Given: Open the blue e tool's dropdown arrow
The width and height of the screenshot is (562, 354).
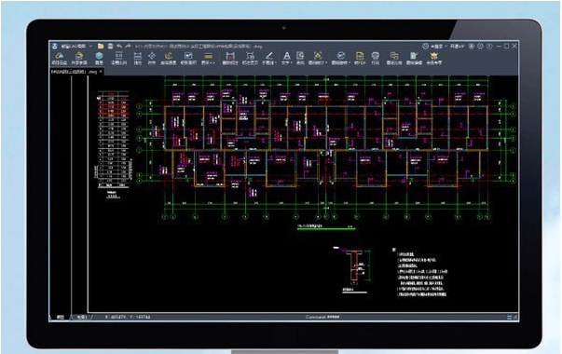Looking at the screenshot, I should pyautogui.click(x=350, y=62).
